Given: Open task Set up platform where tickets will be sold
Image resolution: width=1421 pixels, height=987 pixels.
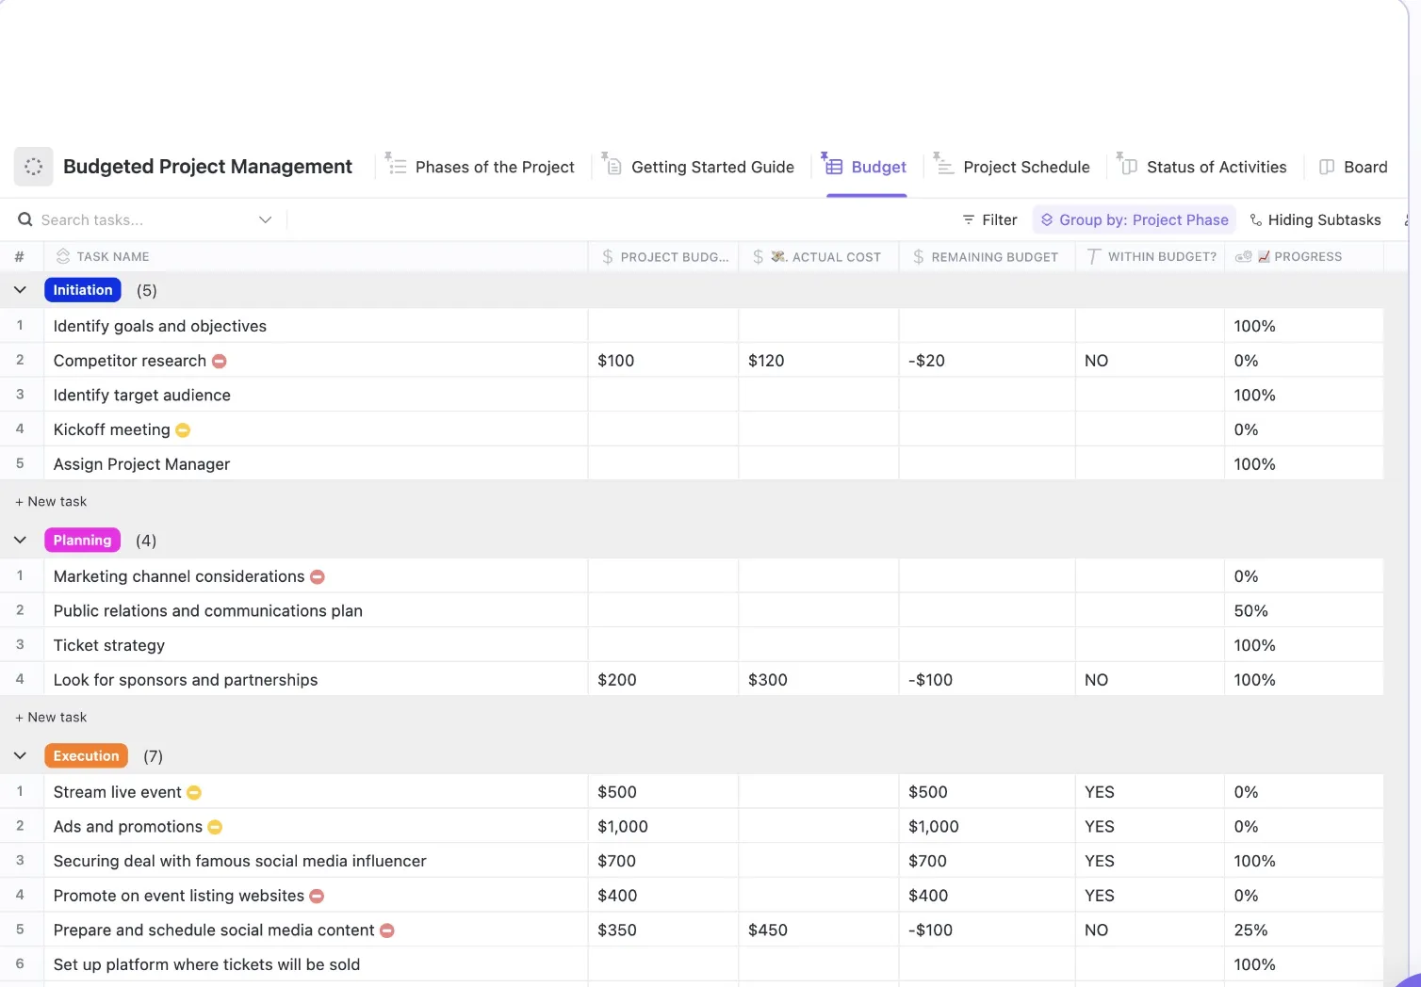Looking at the screenshot, I should coord(206,964).
